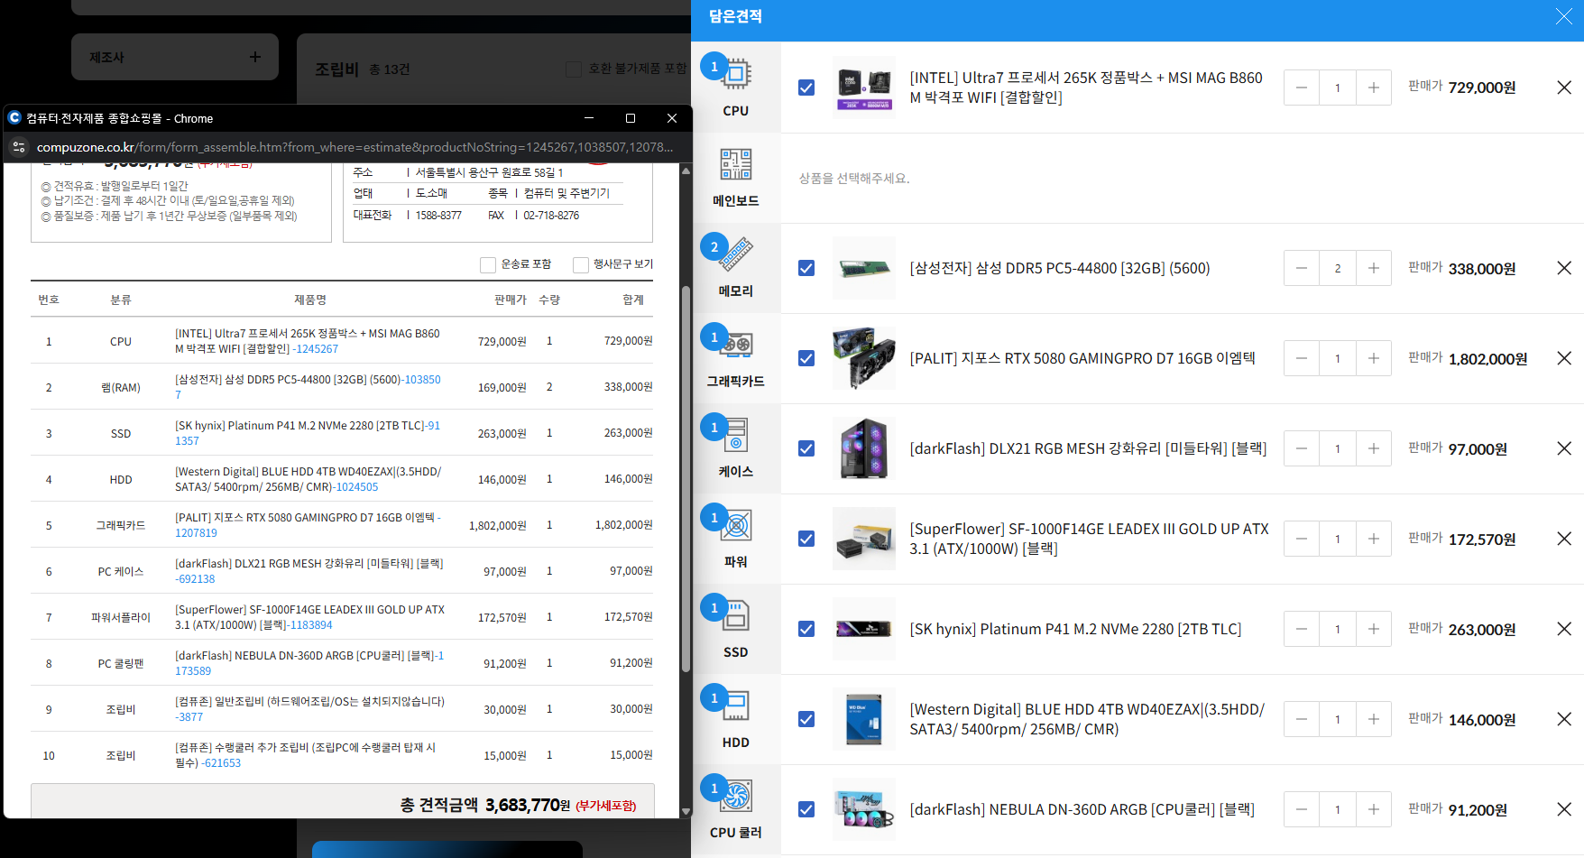
Task: Remove the PALIT RTX 5080 item
Action: pyautogui.click(x=1564, y=358)
